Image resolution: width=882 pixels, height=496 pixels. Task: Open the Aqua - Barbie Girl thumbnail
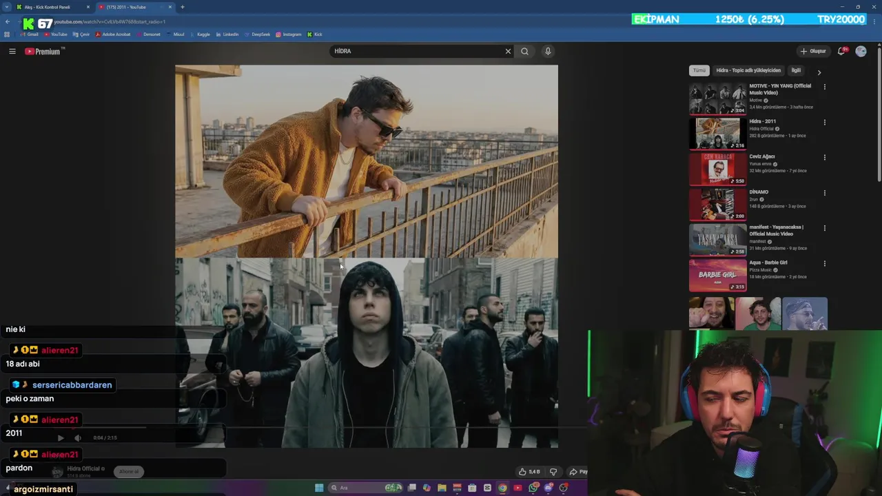[718, 275]
